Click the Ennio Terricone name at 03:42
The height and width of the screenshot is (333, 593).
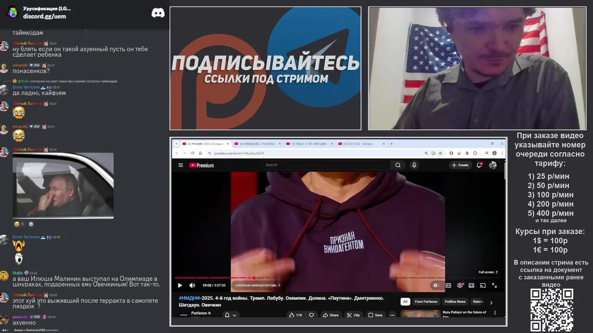click(25, 237)
